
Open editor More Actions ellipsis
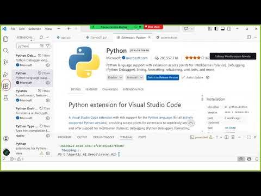tap(255, 37)
